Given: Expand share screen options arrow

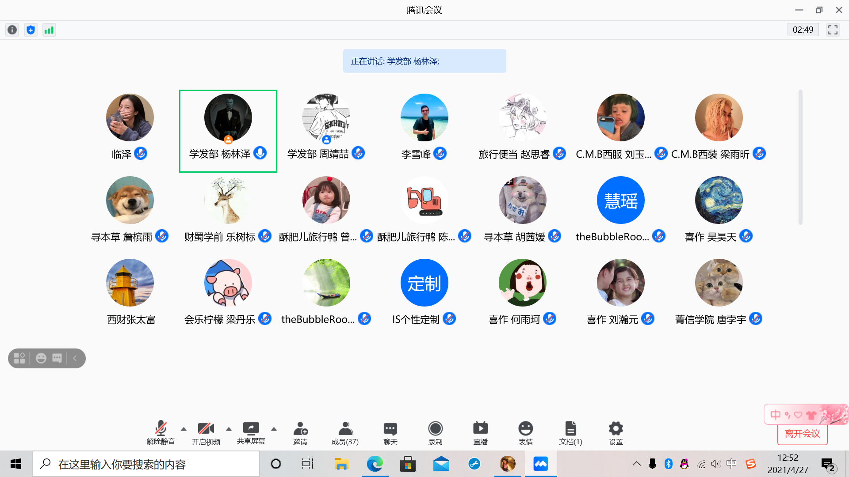Looking at the screenshot, I should [274, 429].
